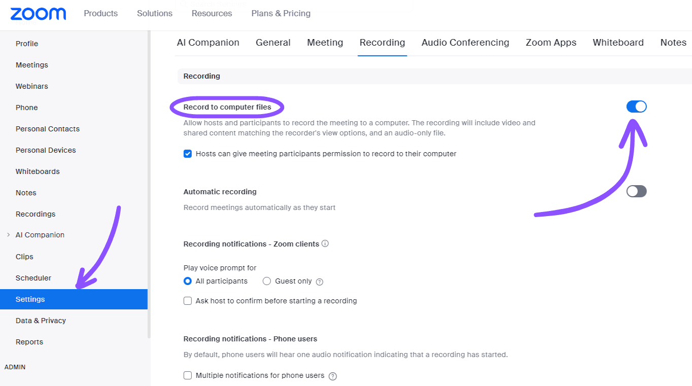Click the help icon beside Multiple notifications for phone users

pos(332,376)
